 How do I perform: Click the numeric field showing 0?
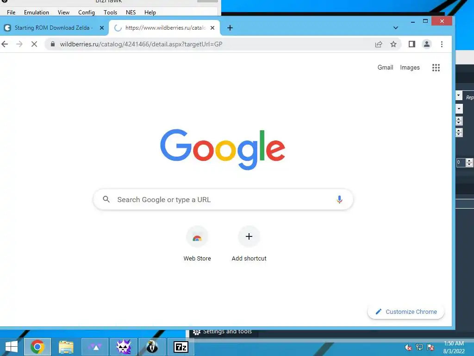[x=461, y=162]
